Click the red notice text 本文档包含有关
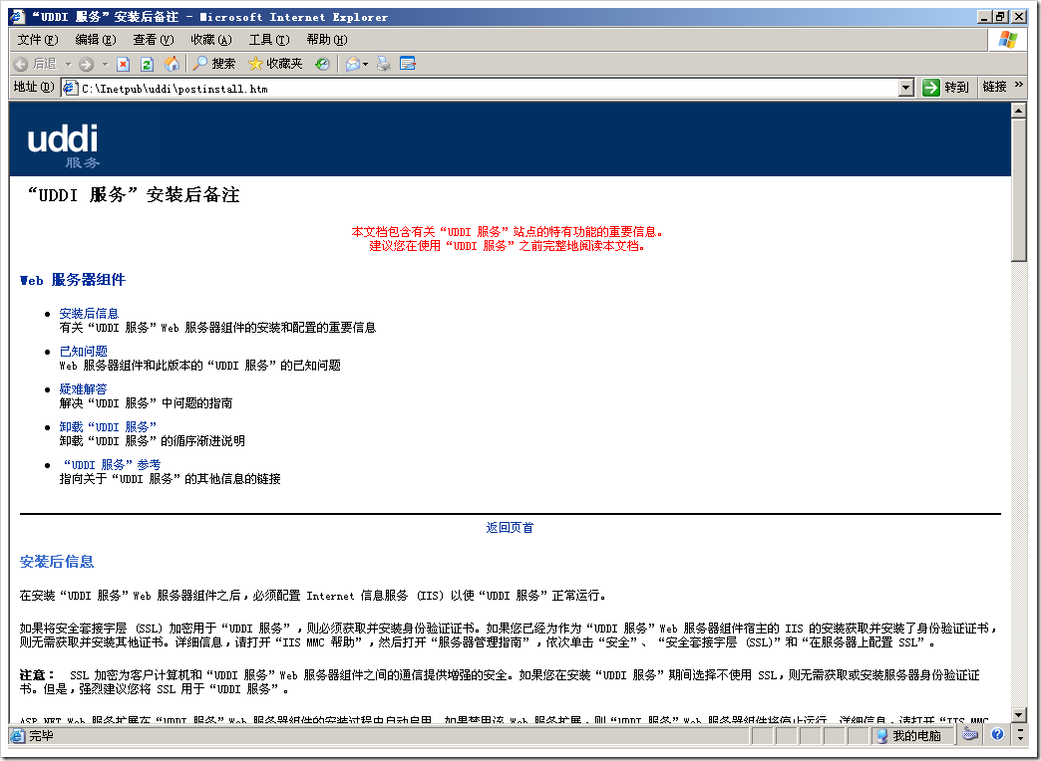This screenshot has width=1041, height=761. 508,231
